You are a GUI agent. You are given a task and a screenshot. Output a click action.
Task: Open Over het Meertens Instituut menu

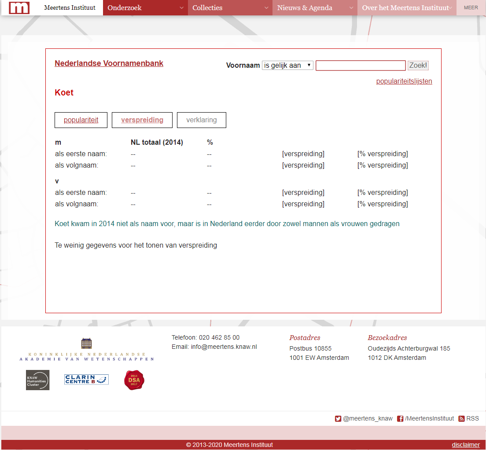407,8
